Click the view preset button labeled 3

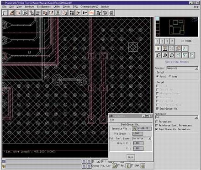[167, 41]
